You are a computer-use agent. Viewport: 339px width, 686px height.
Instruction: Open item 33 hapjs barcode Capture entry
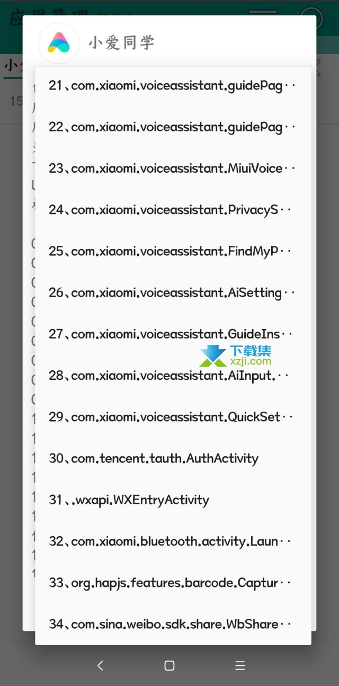[x=173, y=583]
